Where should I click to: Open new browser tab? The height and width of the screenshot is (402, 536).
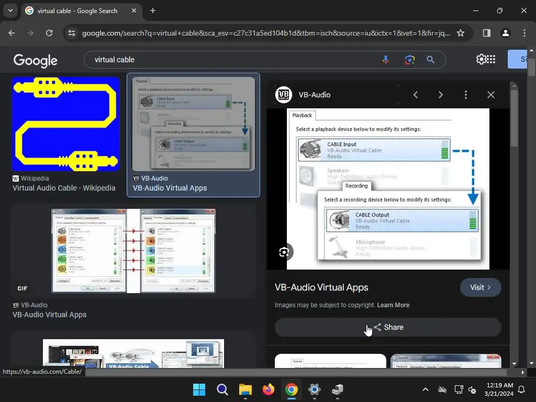[x=153, y=10]
